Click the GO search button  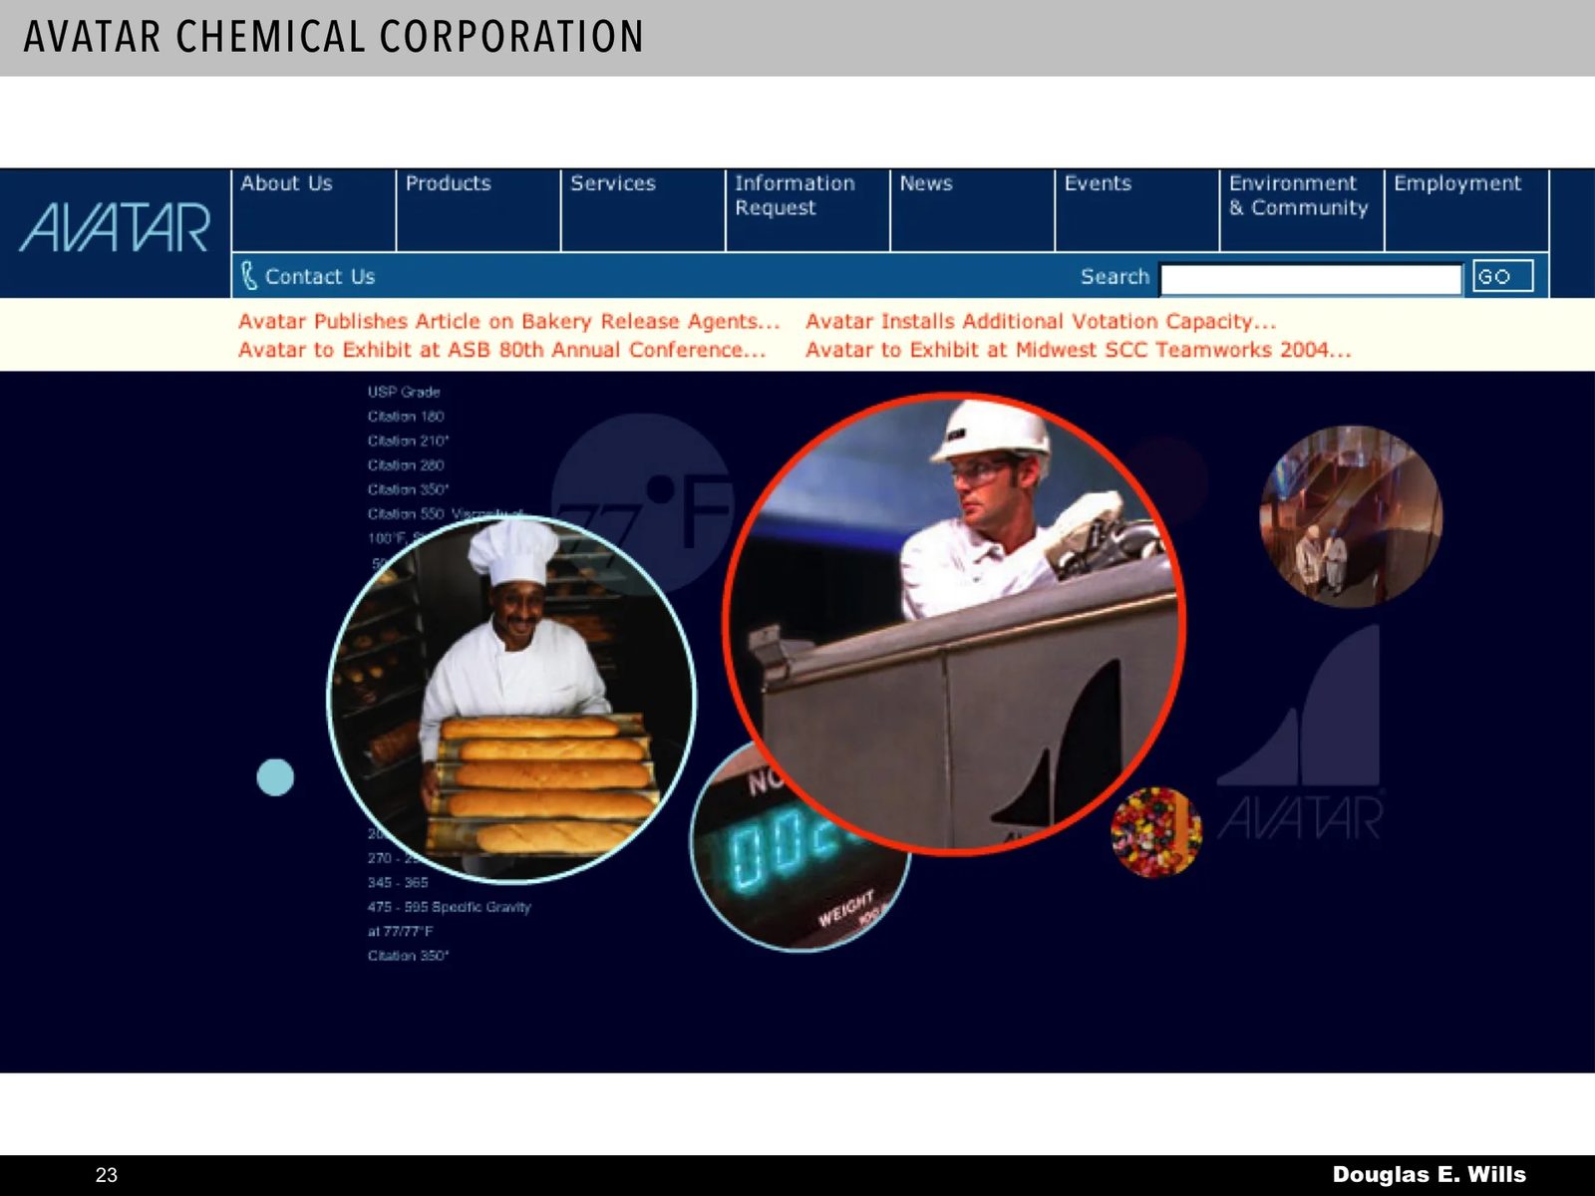click(x=1502, y=276)
